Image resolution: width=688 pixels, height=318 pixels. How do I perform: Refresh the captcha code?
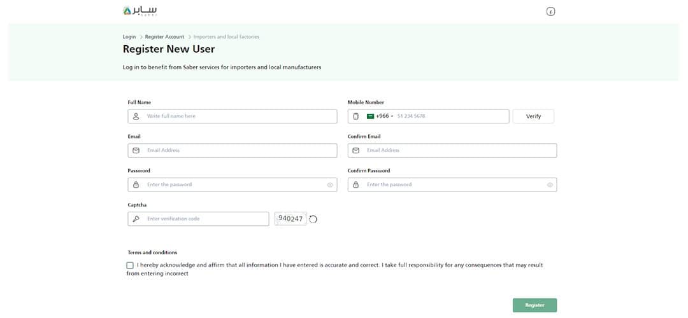coord(313,219)
